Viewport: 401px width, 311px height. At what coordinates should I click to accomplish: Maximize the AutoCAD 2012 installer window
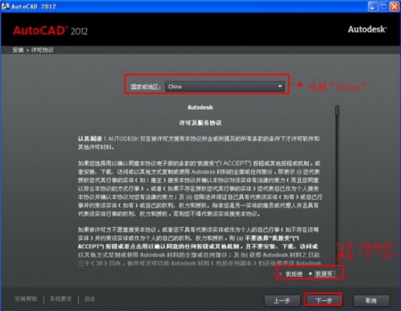click(x=383, y=6)
